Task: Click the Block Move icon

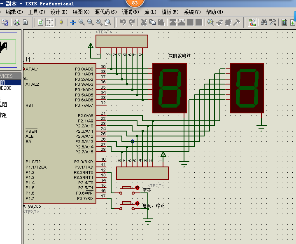Action: (x=182, y=22)
